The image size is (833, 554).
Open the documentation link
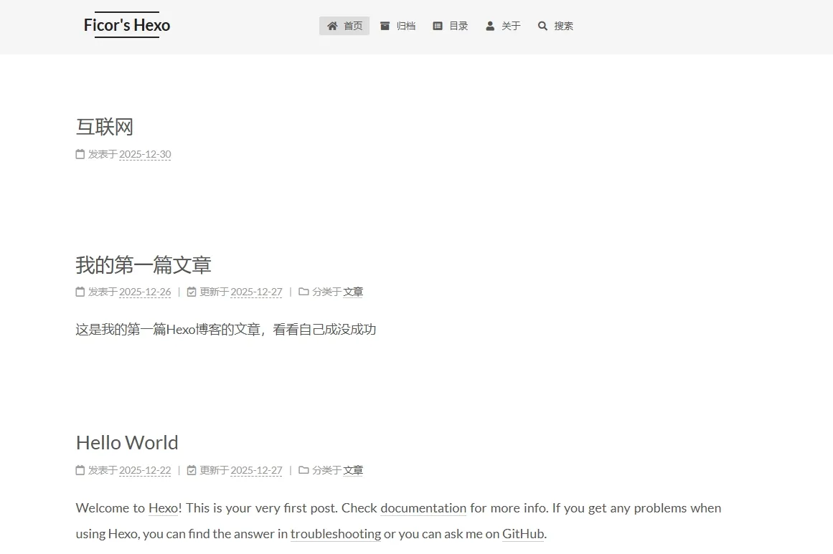tap(423, 508)
